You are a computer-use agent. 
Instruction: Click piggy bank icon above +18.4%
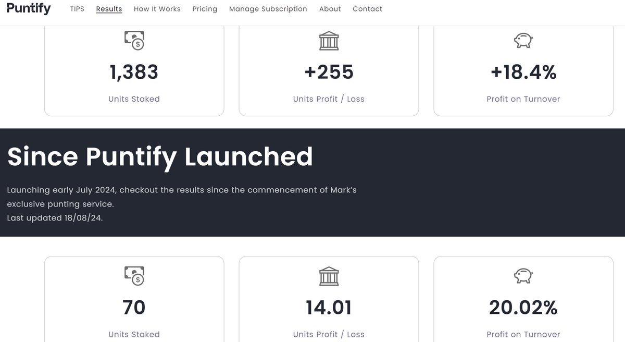coord(523,40)
